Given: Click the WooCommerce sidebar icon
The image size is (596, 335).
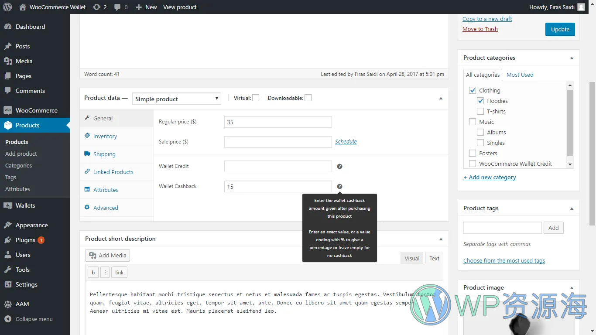Looking at the screenshot, I should [x=8, y=110].
